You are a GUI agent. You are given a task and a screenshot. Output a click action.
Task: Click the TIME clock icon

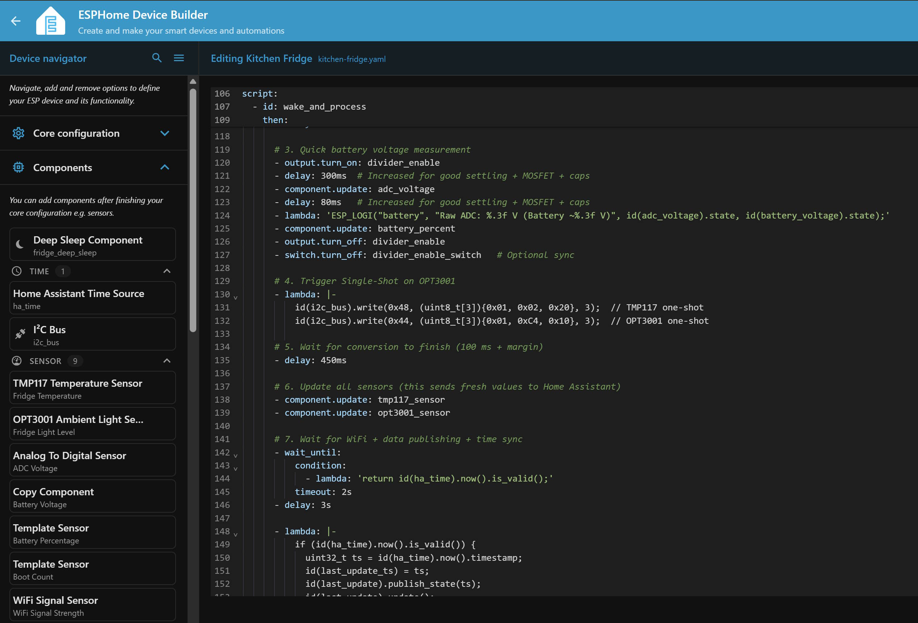click(x=17, y=271)
